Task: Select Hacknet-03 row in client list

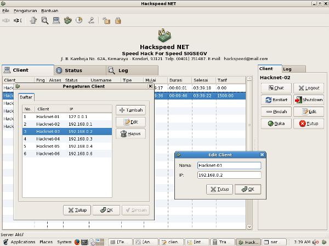Action: click(67, 132)
